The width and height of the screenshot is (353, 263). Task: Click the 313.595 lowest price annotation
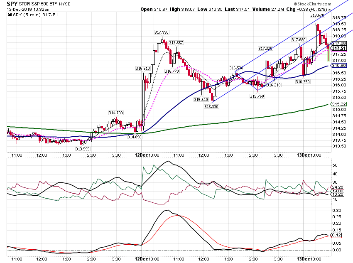click(x=83, y=149)
